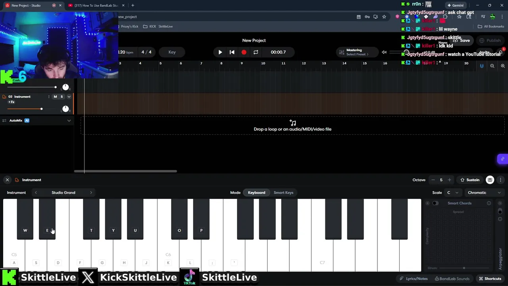Close the Instrument panel
The image size is (508, 286).
point(7,180)
